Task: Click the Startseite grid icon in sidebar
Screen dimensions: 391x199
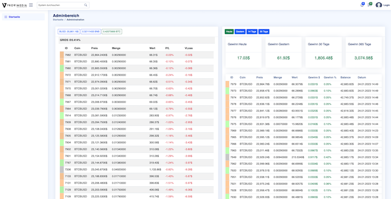Action: pos(5,17)
